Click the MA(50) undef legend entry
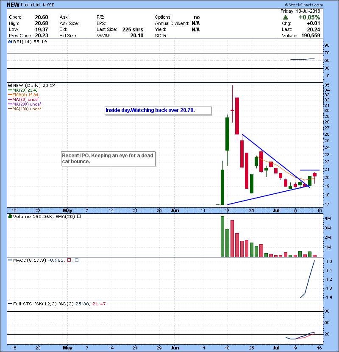The image size is (339, 352). (24, 99)
